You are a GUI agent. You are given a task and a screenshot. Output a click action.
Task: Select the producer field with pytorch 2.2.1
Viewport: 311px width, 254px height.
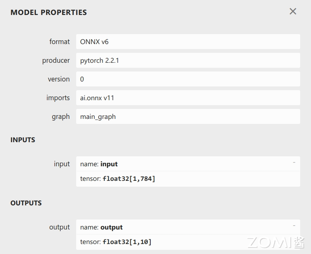point(188,60)
